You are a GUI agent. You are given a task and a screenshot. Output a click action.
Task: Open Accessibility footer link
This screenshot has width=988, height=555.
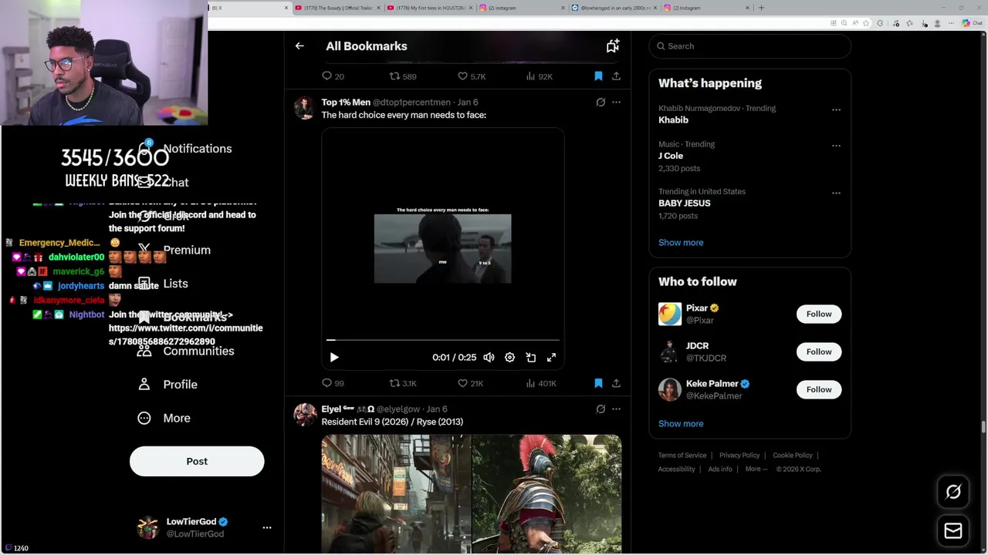(677, 469)
